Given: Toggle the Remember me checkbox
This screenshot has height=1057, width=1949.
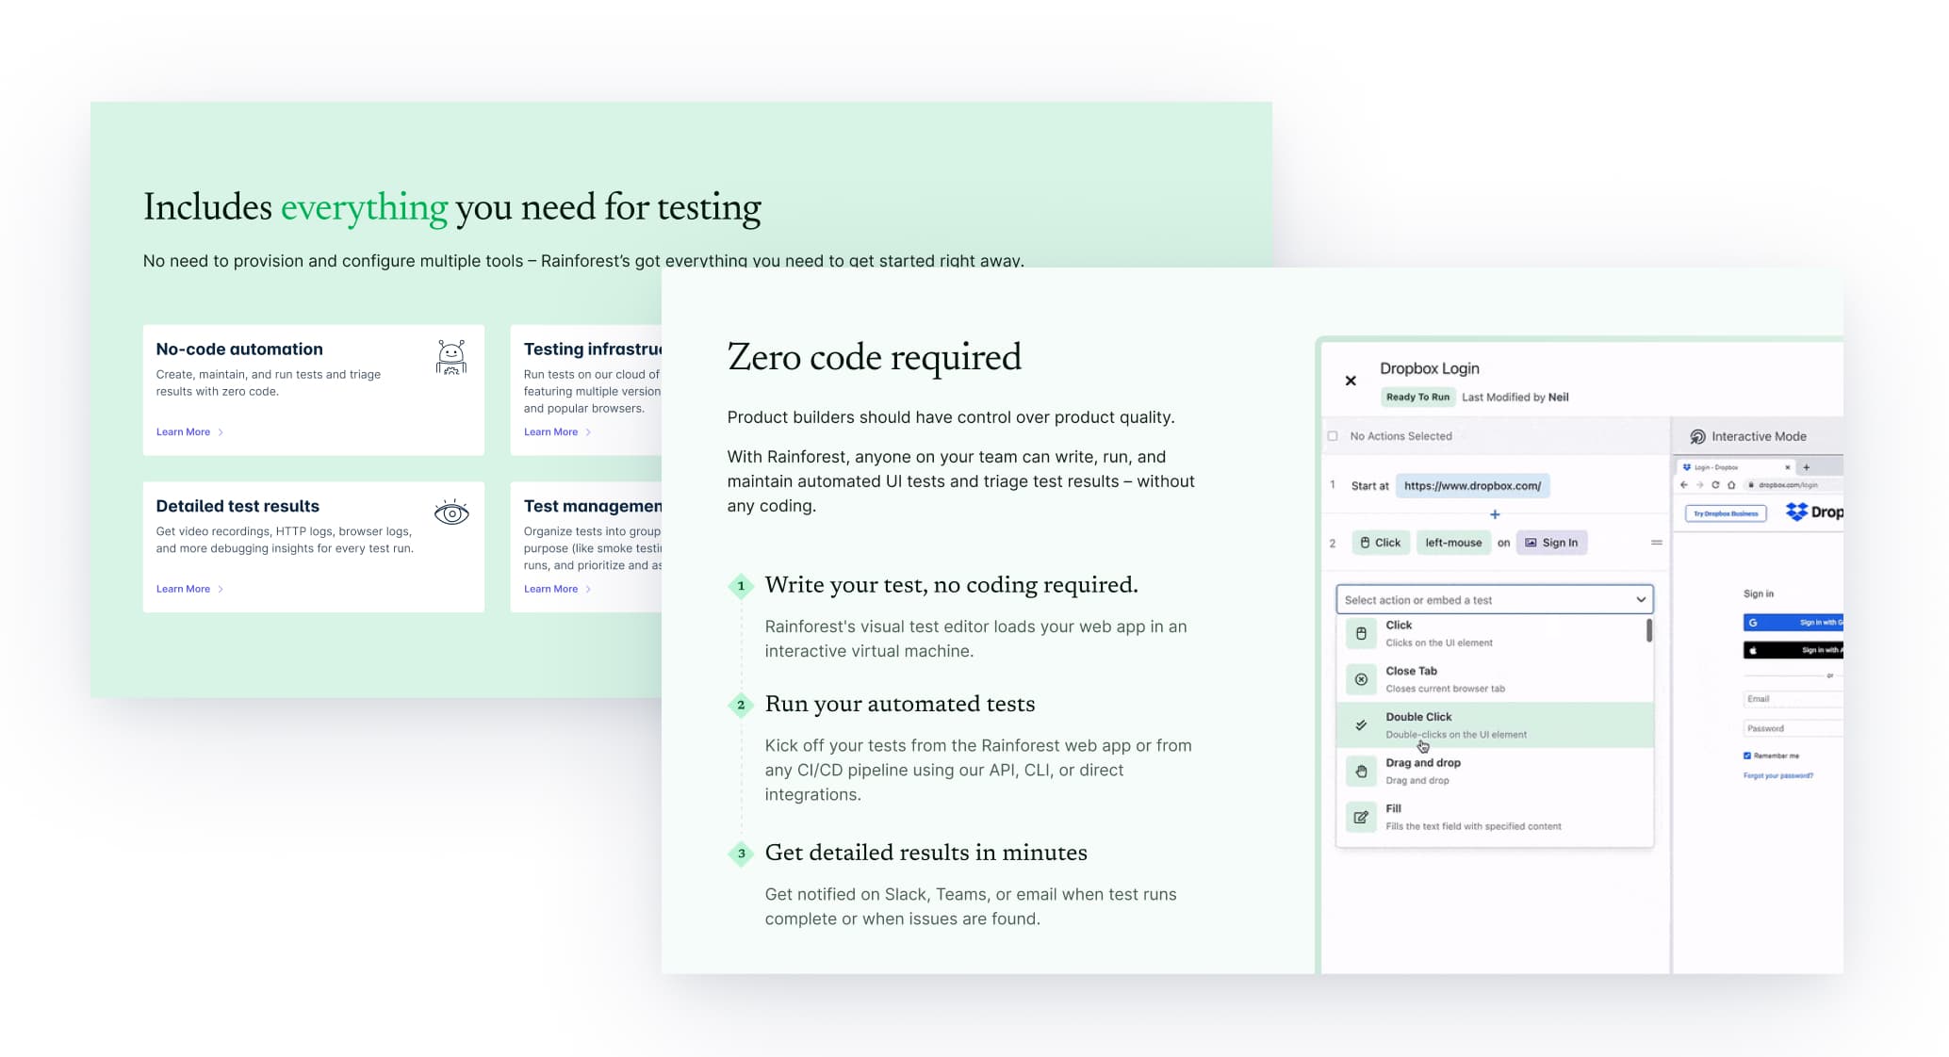Looking at the screenshot, I should coord(1747,756).
